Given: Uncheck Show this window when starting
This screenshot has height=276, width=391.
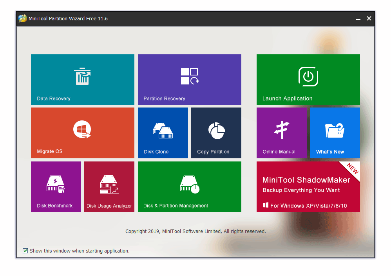Looking at the screenshot, I should coord(25,251).
